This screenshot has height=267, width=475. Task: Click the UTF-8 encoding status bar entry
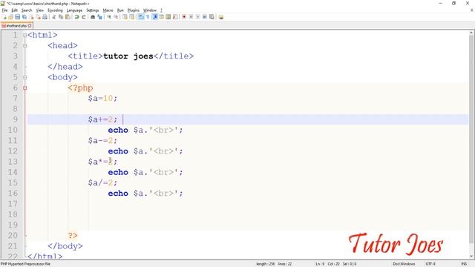tap(430, 264)
